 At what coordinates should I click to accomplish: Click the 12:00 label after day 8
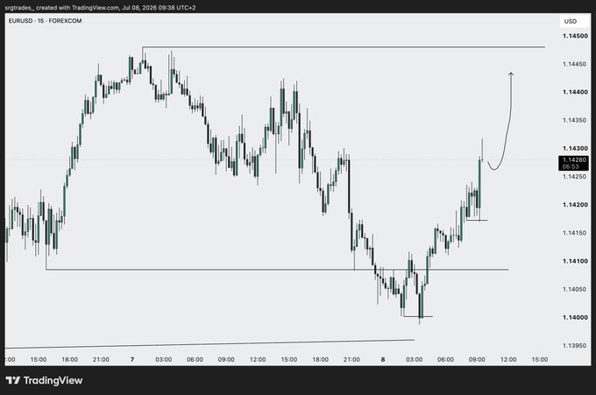point(508,359)
